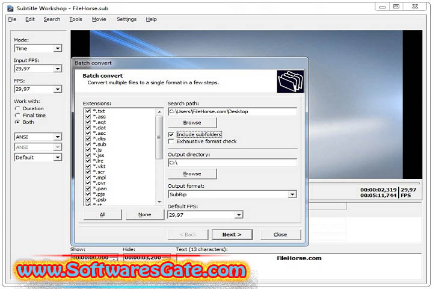Click the Subtitle Workshop title bar icon
433x289 pixels.
10,8
